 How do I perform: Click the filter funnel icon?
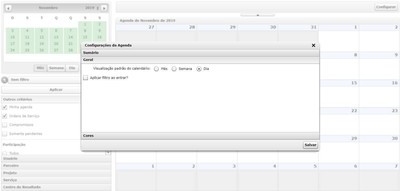click(4, 80)
